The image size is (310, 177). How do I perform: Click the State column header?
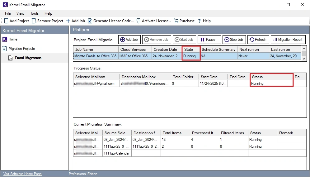[x=191, y=49]
